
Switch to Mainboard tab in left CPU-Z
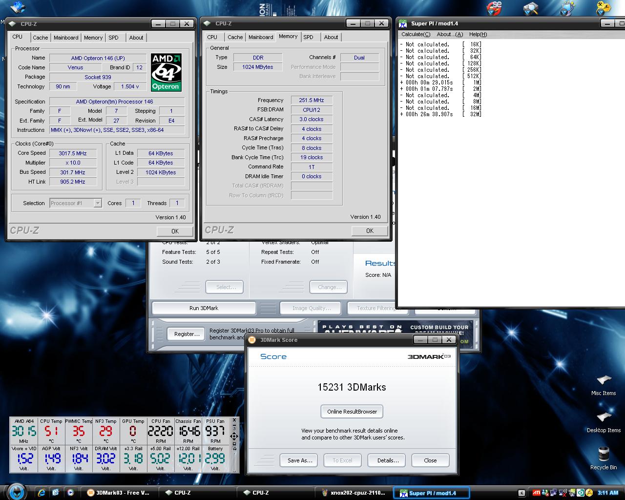coord(66,38)
